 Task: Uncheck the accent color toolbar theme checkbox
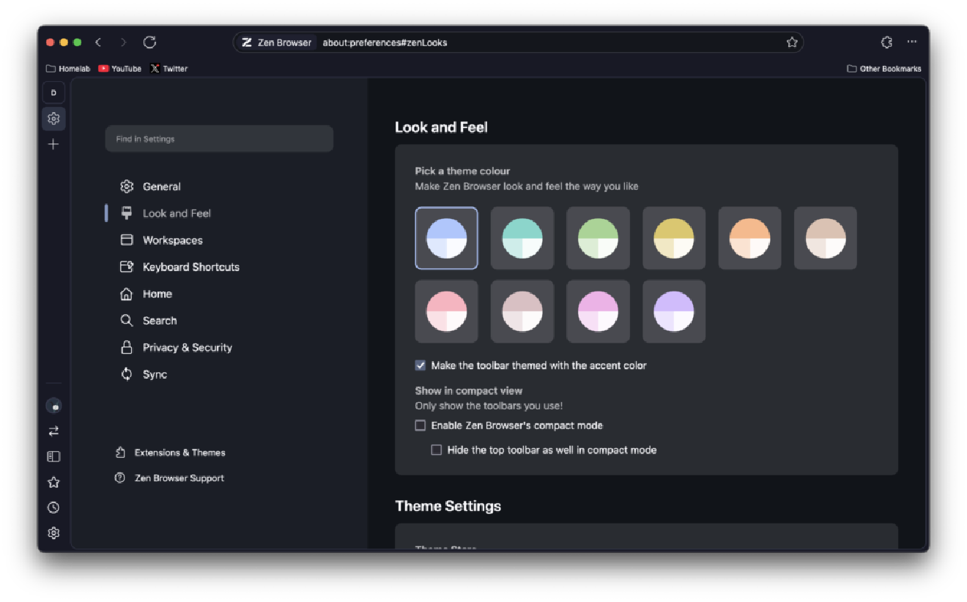coord(420,365)
